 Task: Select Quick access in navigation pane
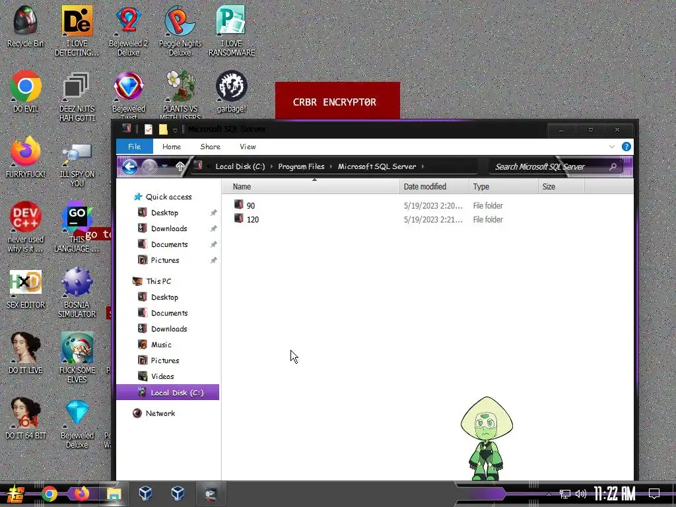(168, 197)
